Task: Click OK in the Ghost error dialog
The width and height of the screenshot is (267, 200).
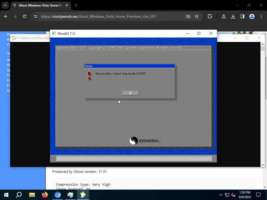Action: pyautogui.click(x=130, y=93)
